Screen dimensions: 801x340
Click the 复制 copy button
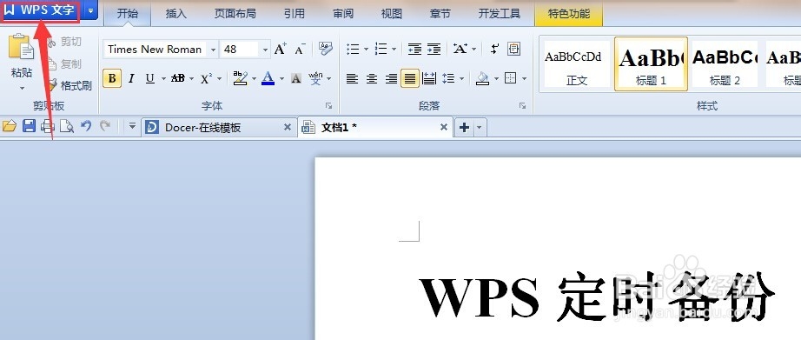coord(64,63)
